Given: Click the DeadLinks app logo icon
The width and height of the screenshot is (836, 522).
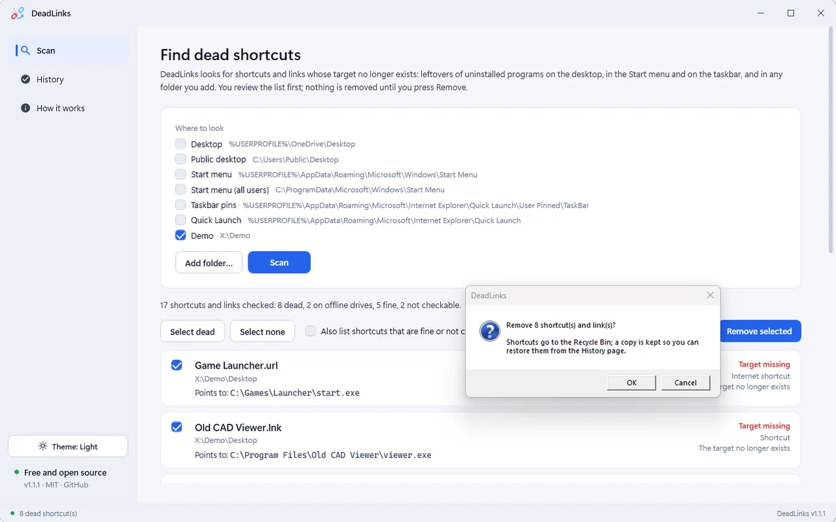Looking at the screenshot, I should tap(18, 13).
